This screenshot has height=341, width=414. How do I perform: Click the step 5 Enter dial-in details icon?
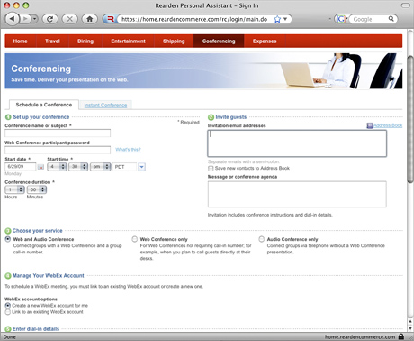pyautogui.click(x=8, y=329)
